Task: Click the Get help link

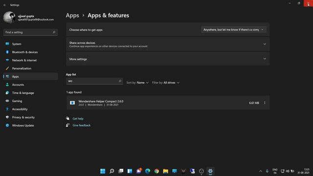Action: coord(78,118)
